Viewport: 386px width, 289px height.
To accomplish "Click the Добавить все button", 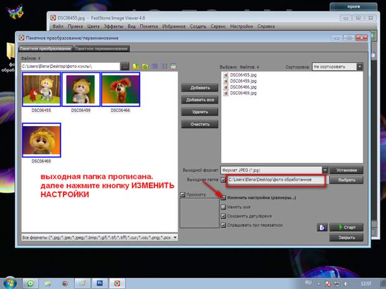I will 200,100.
